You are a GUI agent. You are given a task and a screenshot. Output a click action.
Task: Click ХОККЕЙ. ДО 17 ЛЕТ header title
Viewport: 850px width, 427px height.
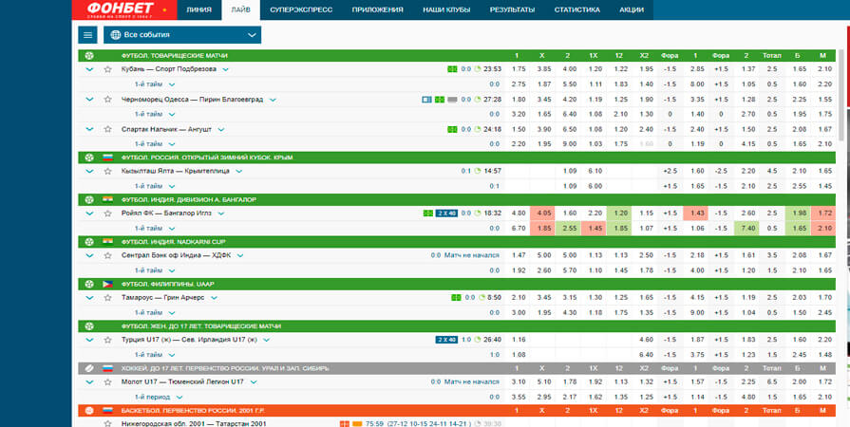225,368
